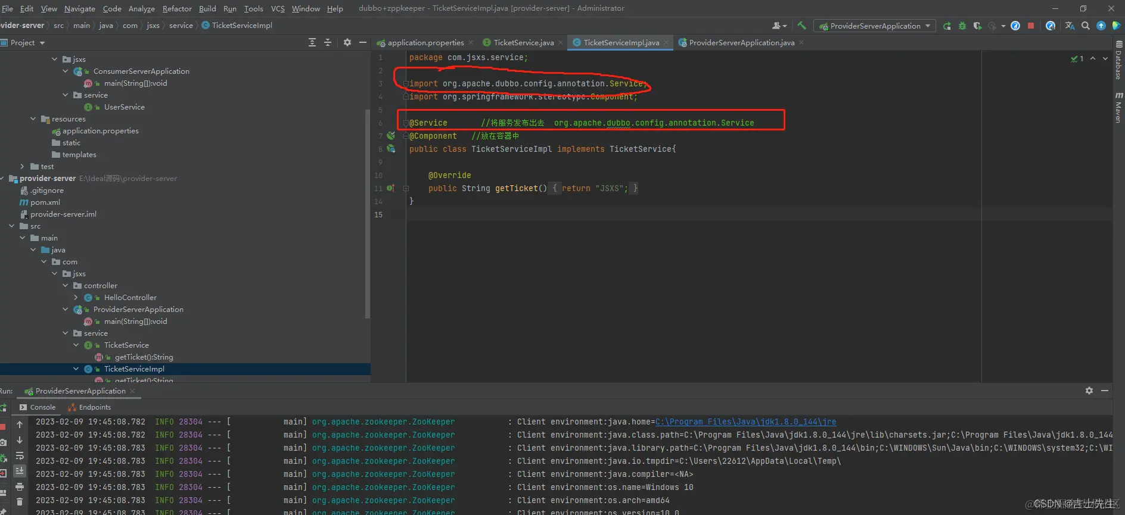This screenshot has width=1125, height=515.
Task: Click service in the breadcrumb bar
Action: point(181,25)
